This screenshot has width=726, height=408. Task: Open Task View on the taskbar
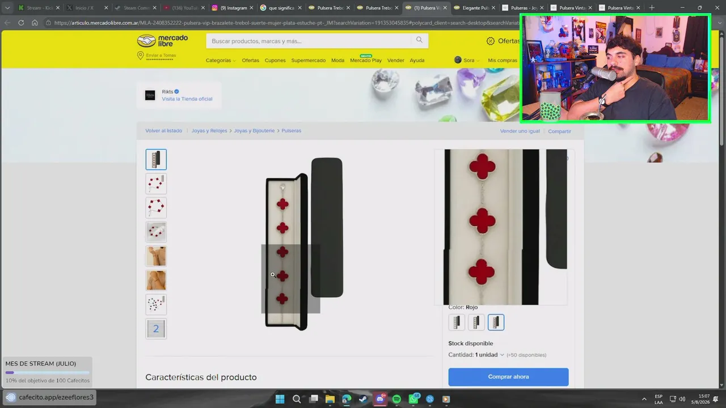[x=314, y=399]
